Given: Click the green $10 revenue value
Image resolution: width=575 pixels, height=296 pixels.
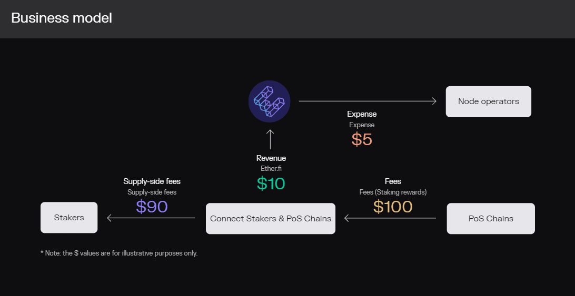Looking at the screenshot, I should click(271, 183).
